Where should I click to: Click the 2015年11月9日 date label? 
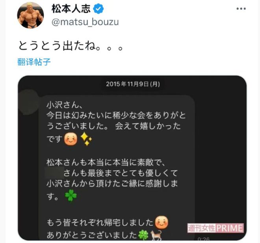tap(133, 84)
